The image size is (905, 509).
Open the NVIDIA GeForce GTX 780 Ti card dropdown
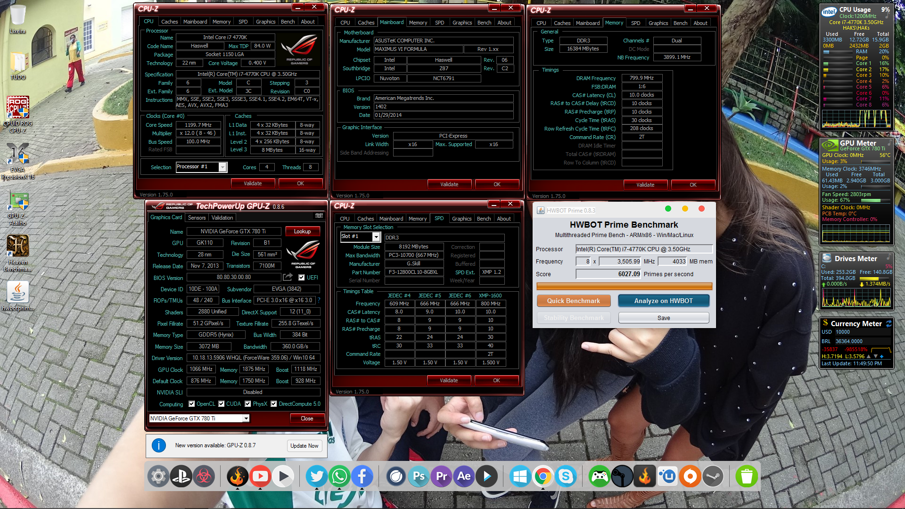coord(199,418)
